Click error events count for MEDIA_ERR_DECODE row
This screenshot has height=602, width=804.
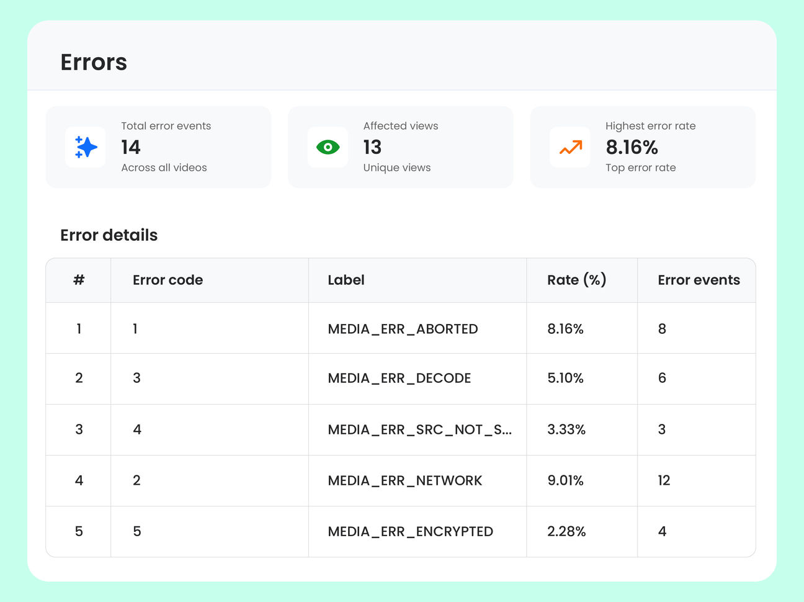[662, 378]
